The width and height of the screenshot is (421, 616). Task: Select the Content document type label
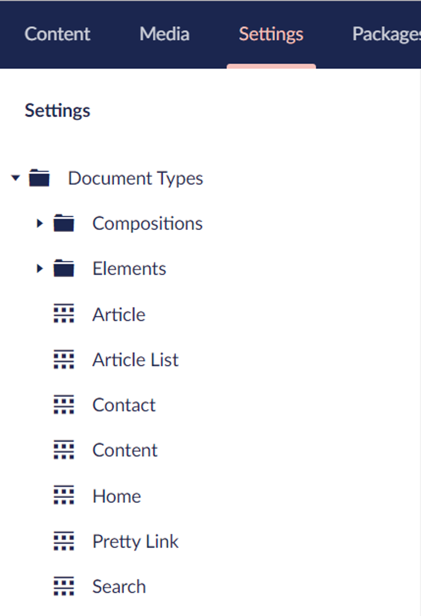(x=125, y=450)
